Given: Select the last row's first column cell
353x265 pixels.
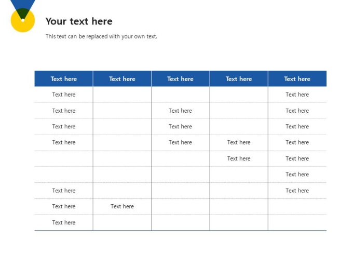Looking at the screenshot, I should (x=64, y=222).
